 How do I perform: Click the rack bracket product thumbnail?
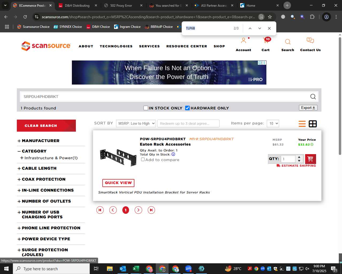pos(118,158)
